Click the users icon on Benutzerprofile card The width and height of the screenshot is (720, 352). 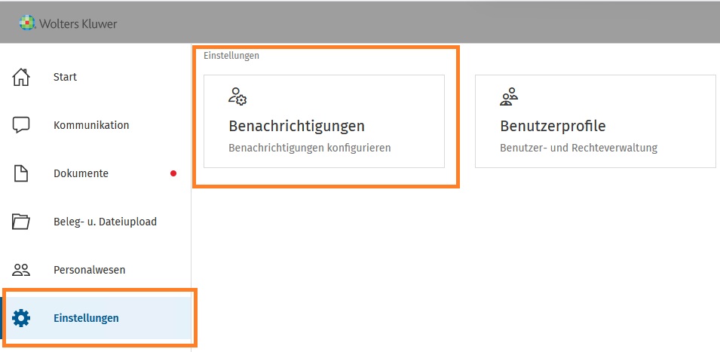509,96
